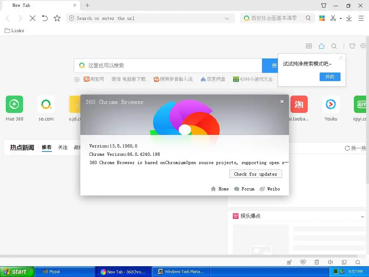Viewport: 369px width, 277px height.
Task: Refresh news with 换一换
Action: [355, 148]
